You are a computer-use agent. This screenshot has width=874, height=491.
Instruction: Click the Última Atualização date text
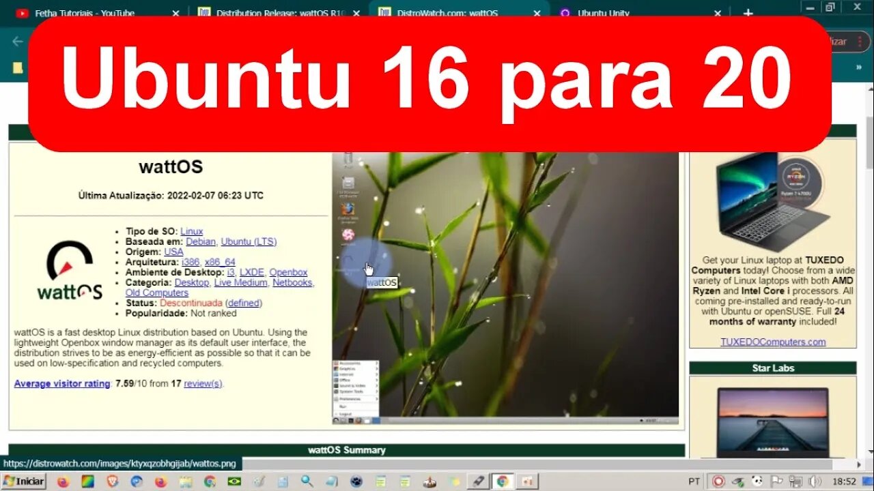171,195
